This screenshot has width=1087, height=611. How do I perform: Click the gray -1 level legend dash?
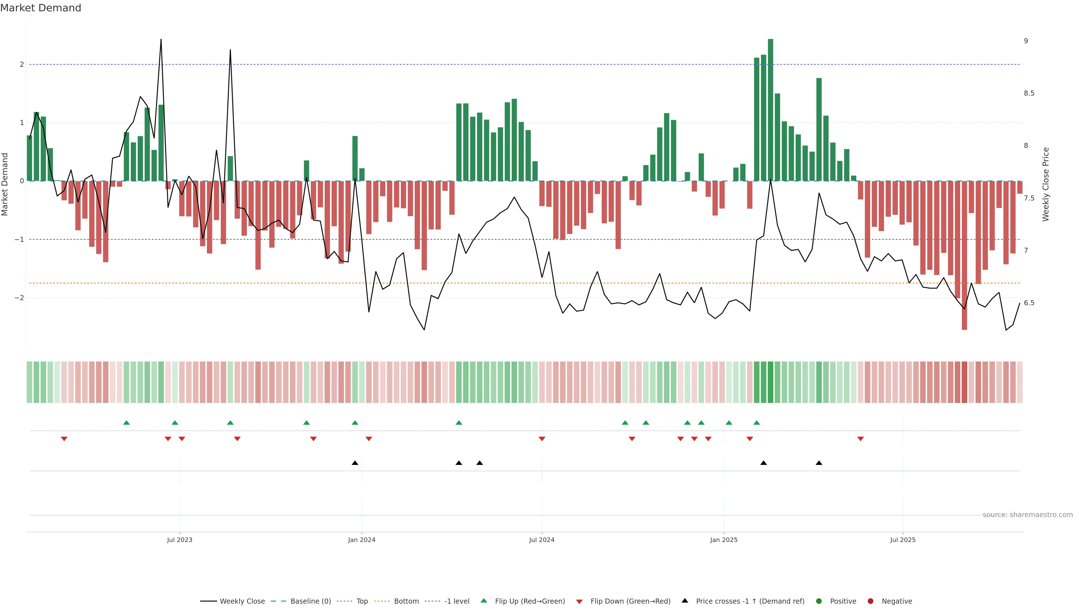click(x=432, y=601)
